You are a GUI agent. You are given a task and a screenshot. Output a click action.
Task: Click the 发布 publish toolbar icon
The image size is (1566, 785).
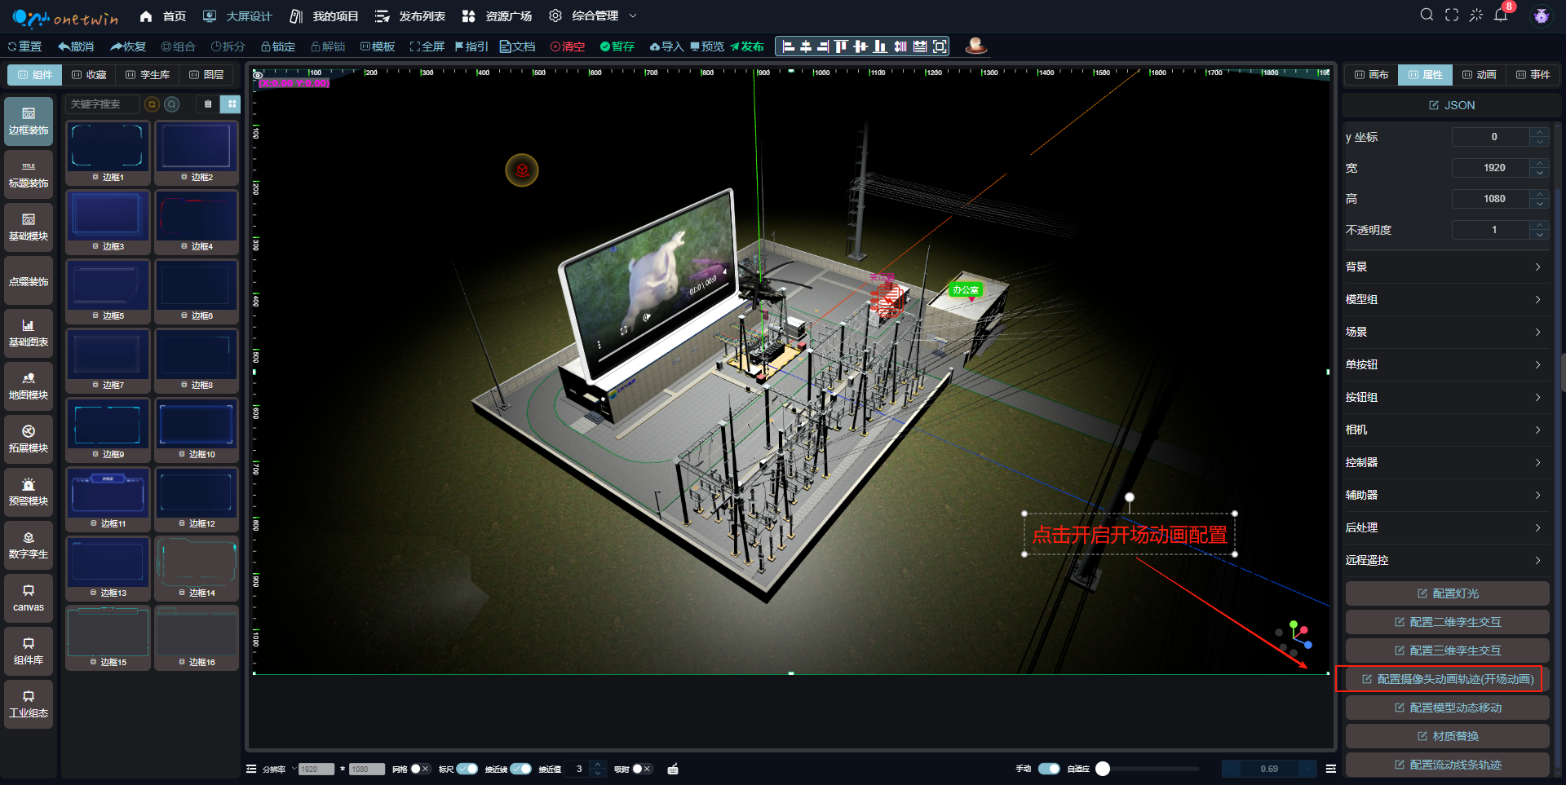pyautogui.click(x=746, y=46)
